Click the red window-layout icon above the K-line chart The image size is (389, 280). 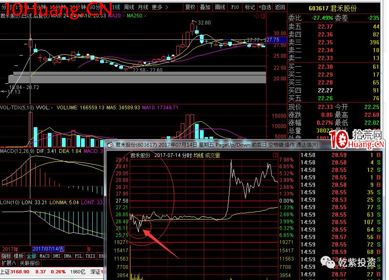coord(263,16)
